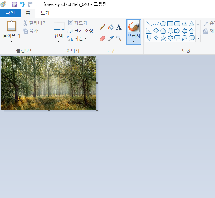The image size is (215, 198).
Task: Expand the 선택 dropdown arrow
Action: click(59, 41)
